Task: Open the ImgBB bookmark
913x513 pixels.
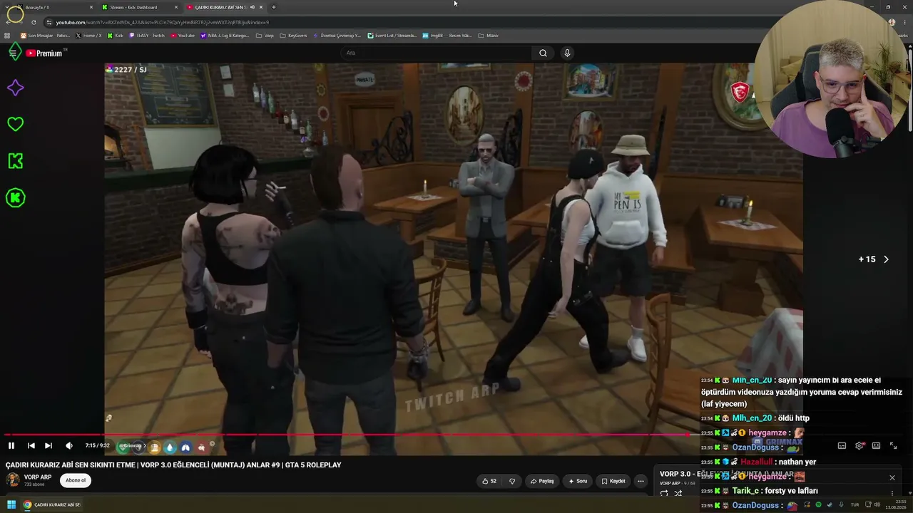Action: [x=447, y=36]
